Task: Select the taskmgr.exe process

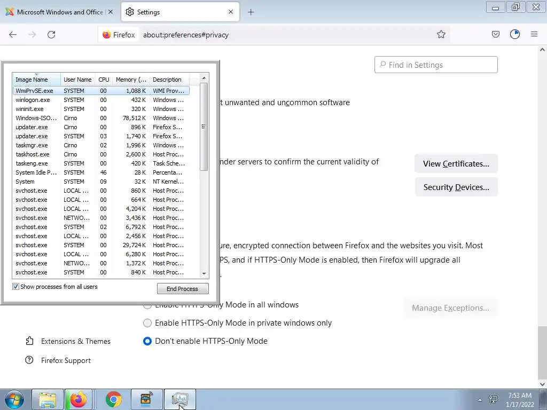Action: [101, 145]
